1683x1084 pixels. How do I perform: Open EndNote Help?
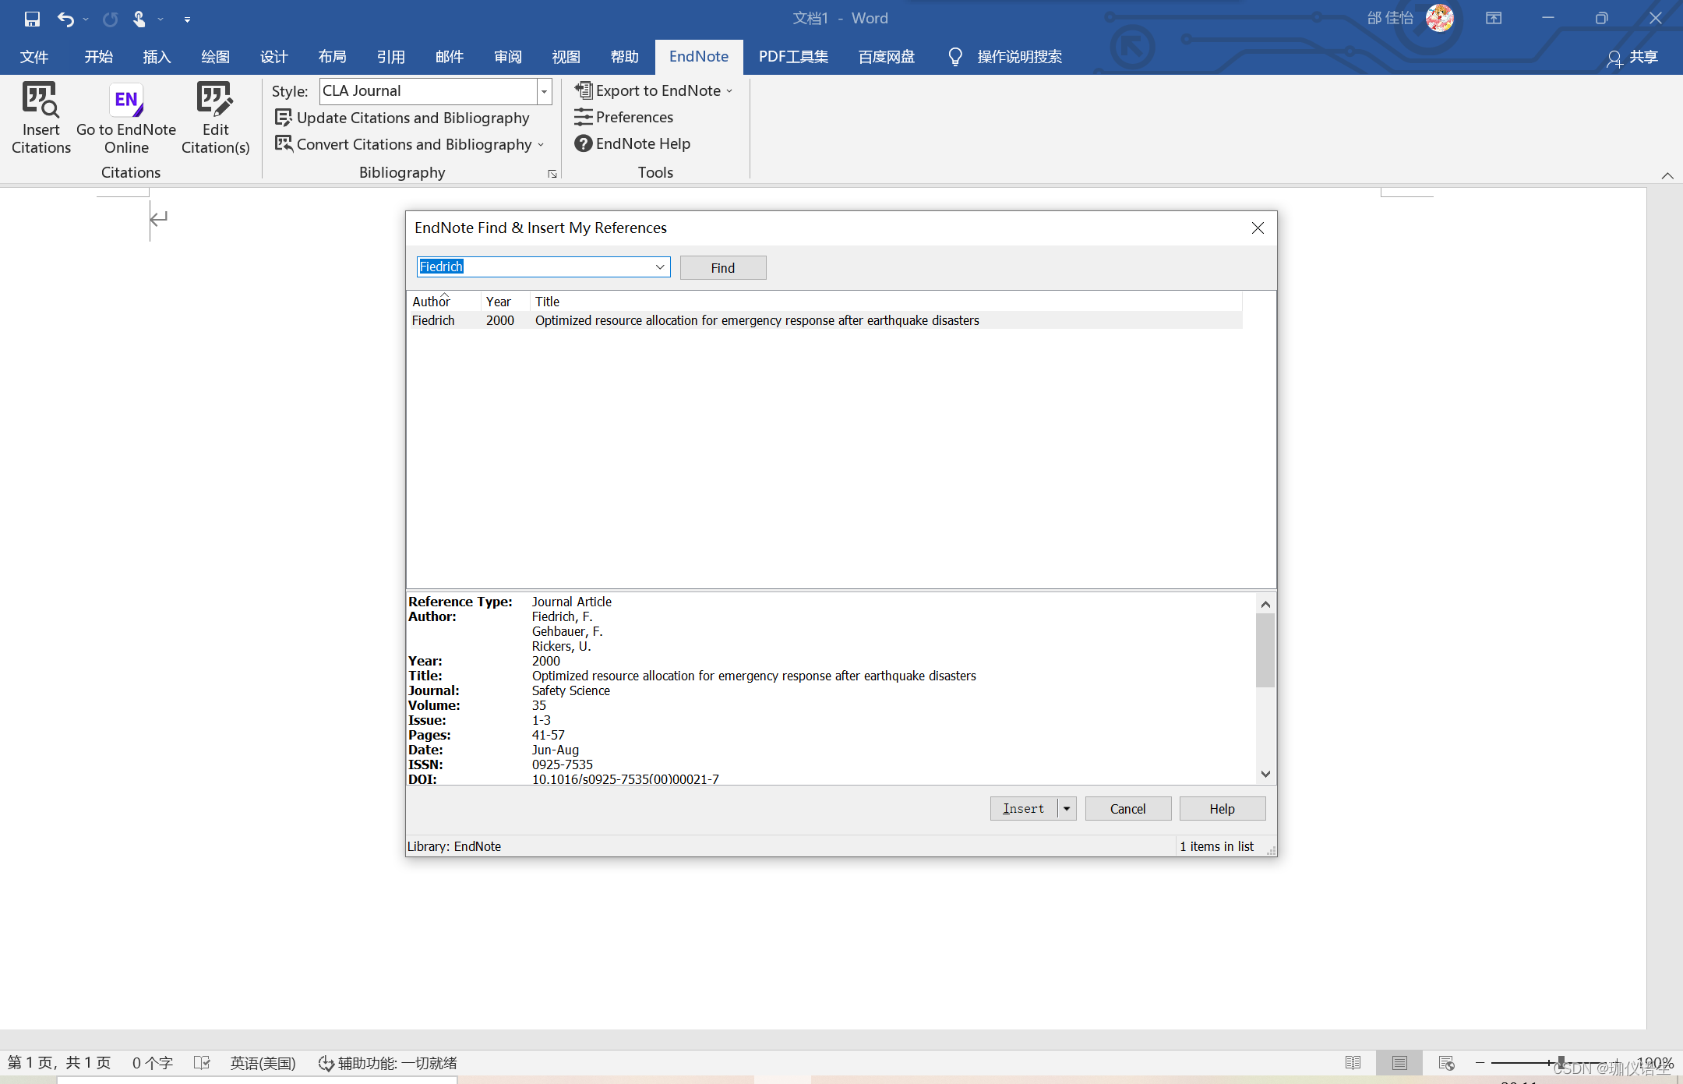[x=632, y=143]
